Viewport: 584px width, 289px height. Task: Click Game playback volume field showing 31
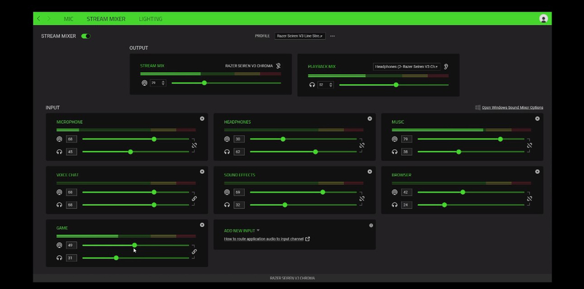coord(71,258)
